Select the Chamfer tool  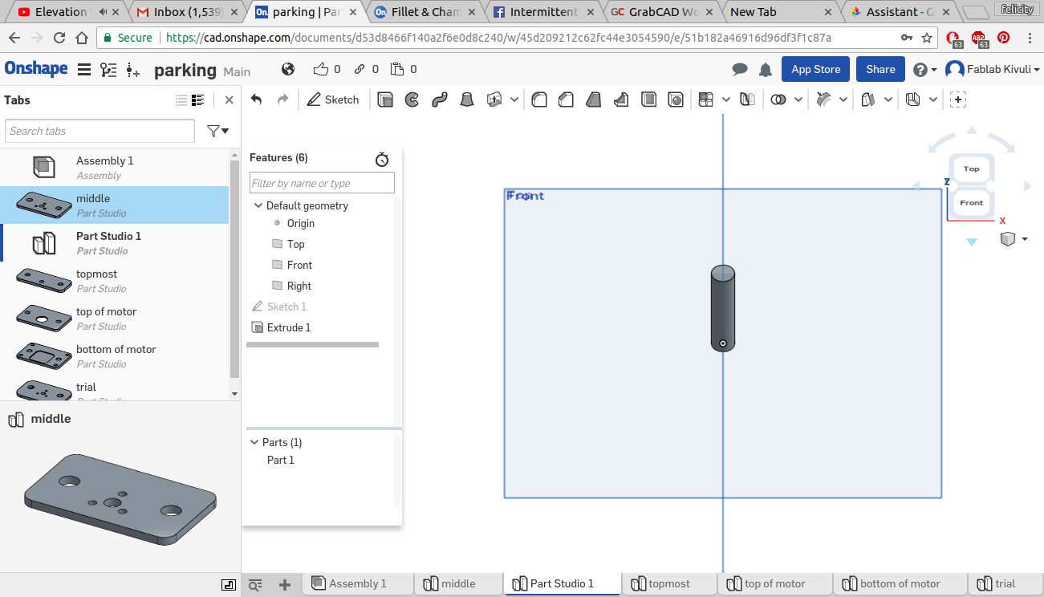pyautogui.click(x=567, y=99)
